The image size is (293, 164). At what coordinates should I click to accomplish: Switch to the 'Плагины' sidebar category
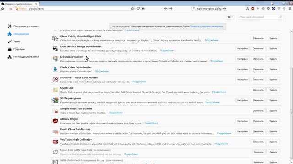click(16, 49)
